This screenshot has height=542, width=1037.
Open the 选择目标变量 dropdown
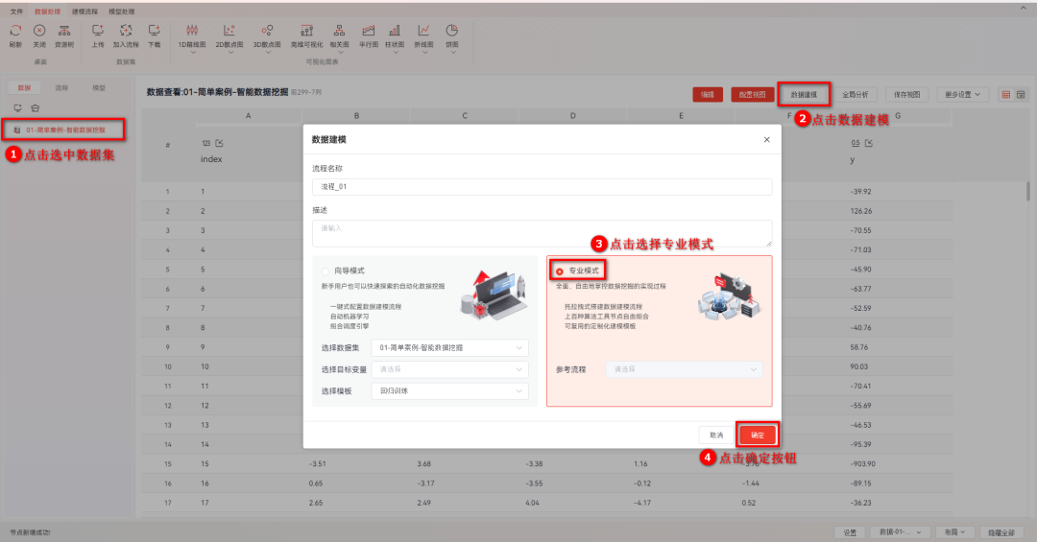coord(449,369)
